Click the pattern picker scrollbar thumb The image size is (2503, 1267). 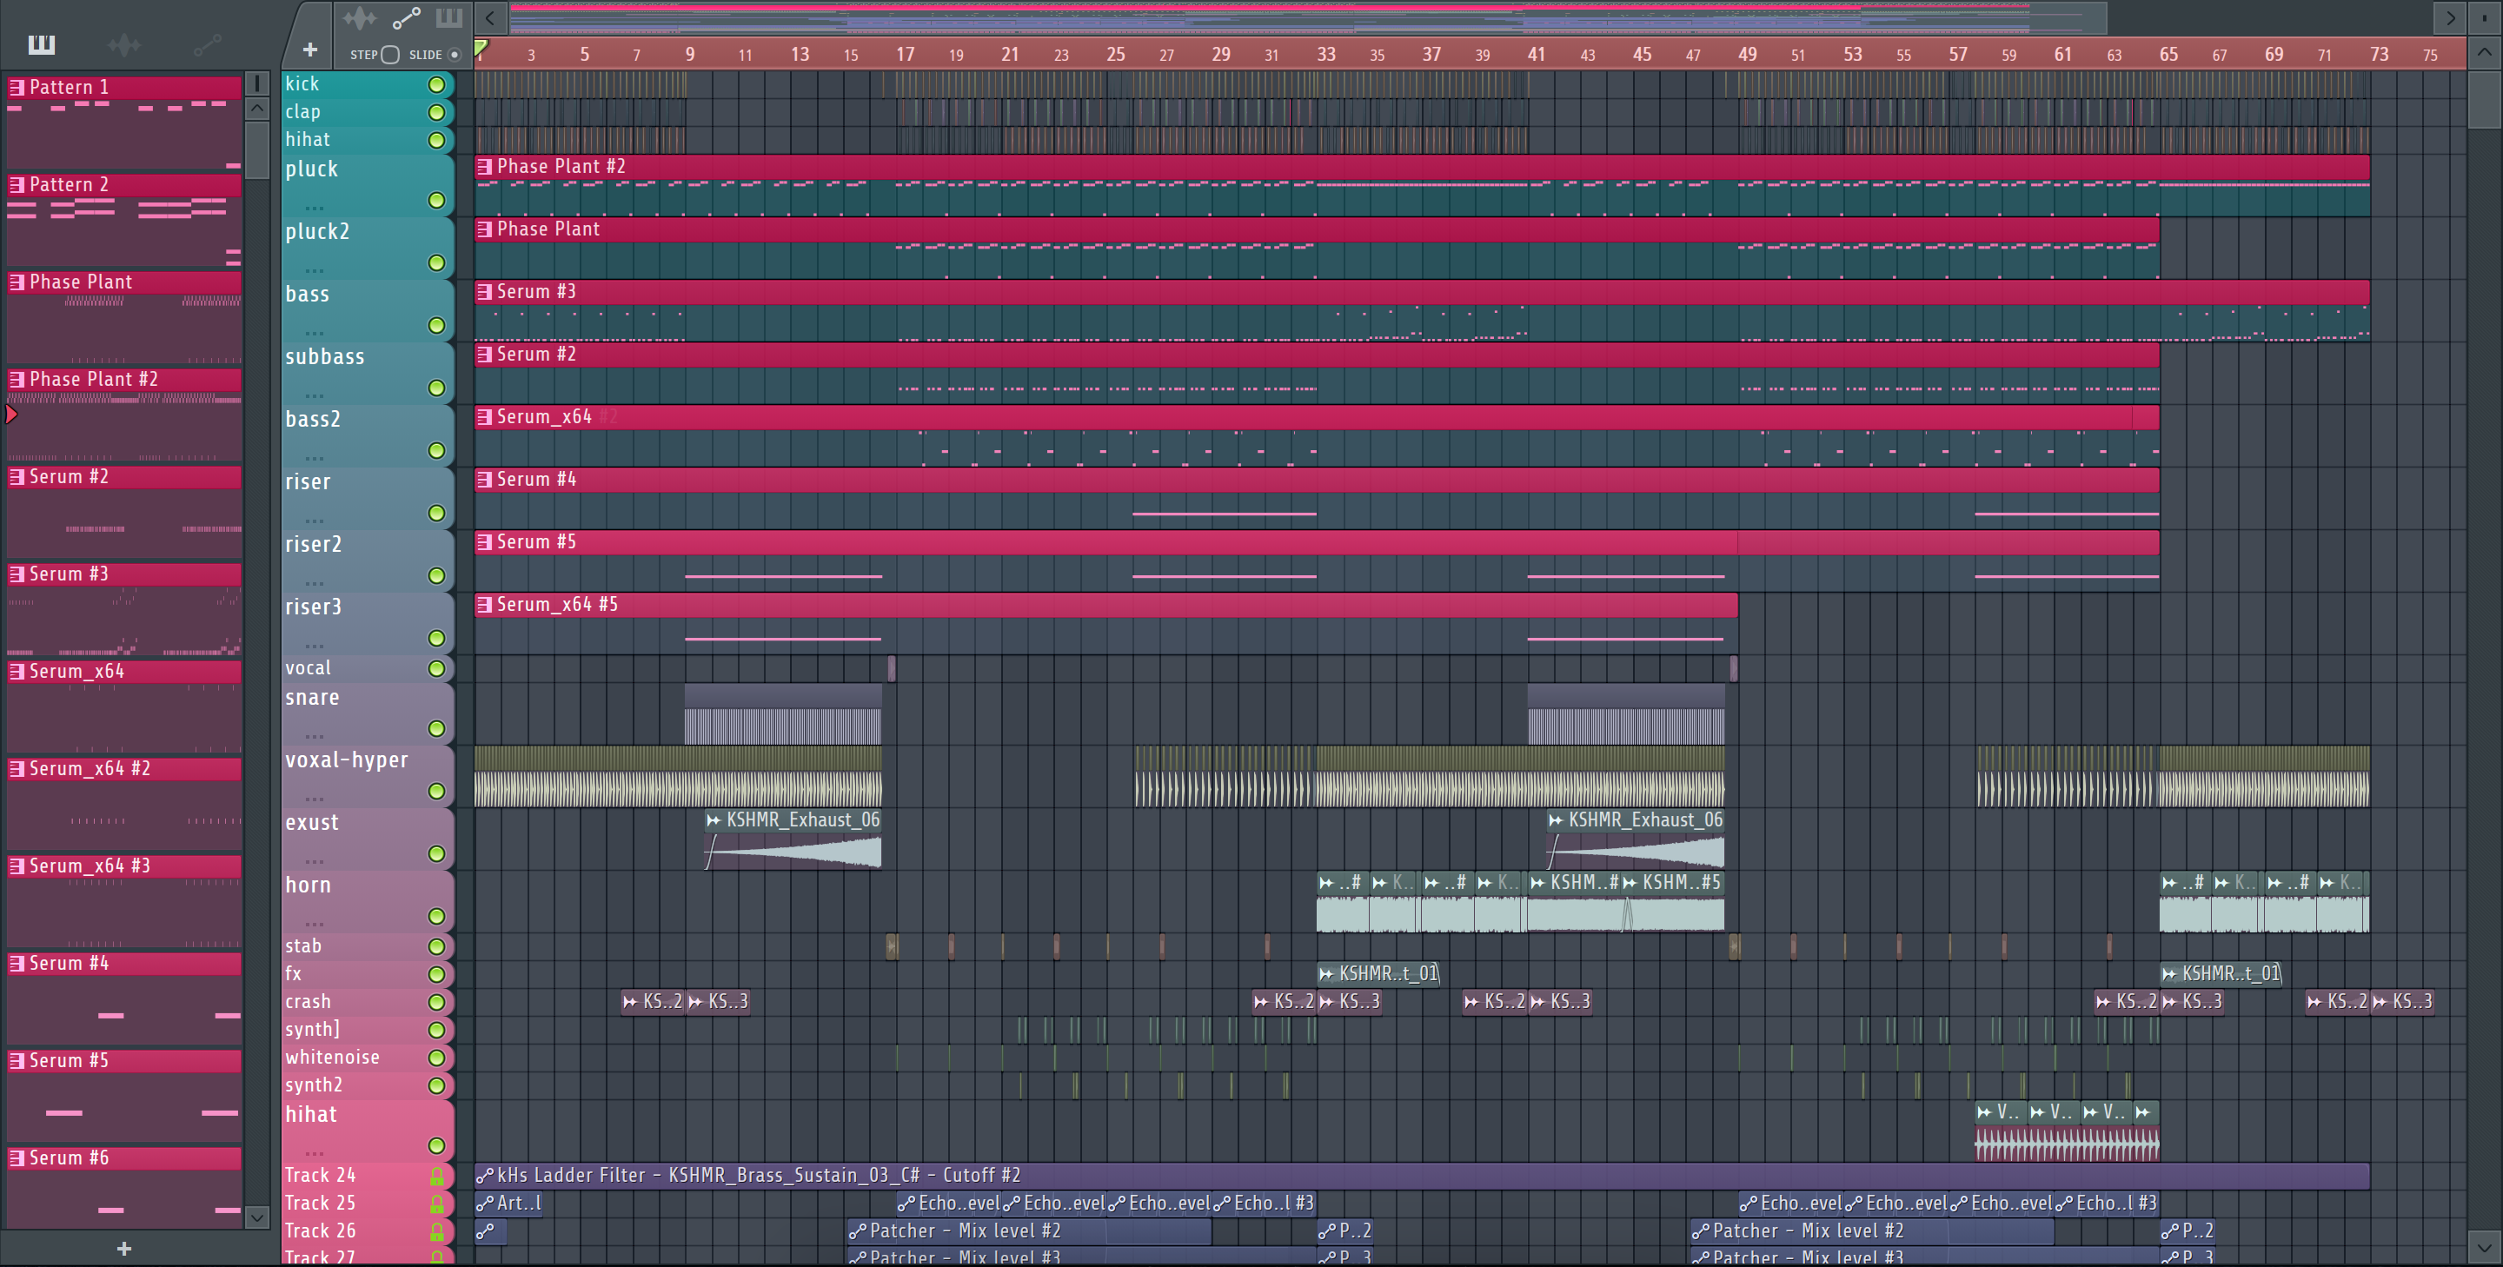coord(256,149)
